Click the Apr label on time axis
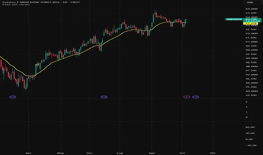This screenshot has width=263, height=155. pyautogui.click(x=28, y=153)
